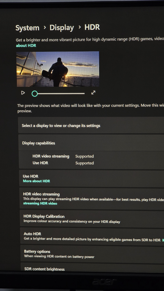
Task: Open the SDR content brightness setting
Action: coord(93,268)
